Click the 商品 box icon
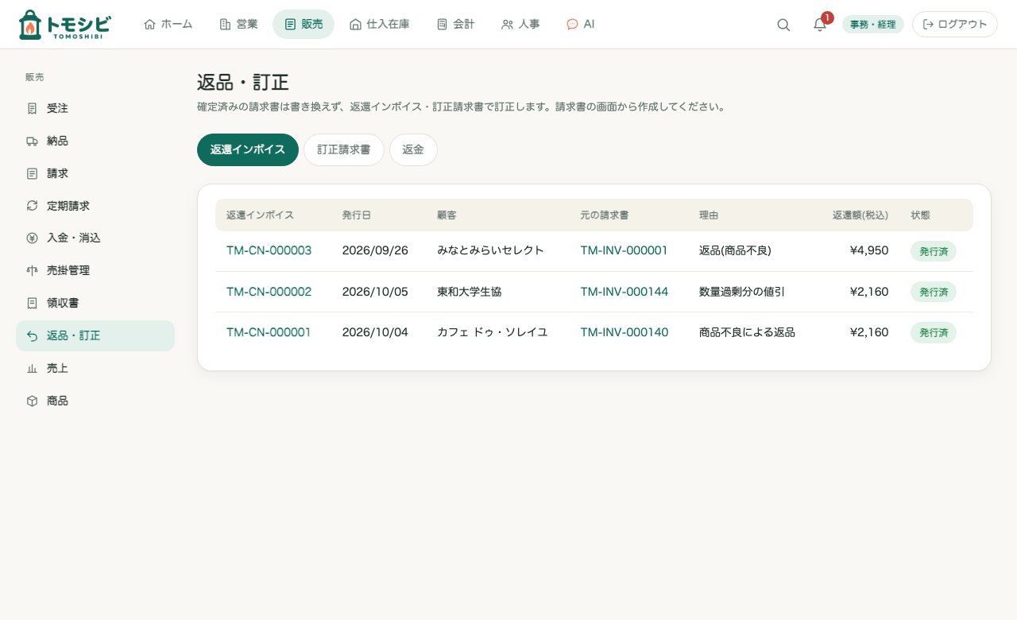The image size is (1017, 620). [32, 401]
